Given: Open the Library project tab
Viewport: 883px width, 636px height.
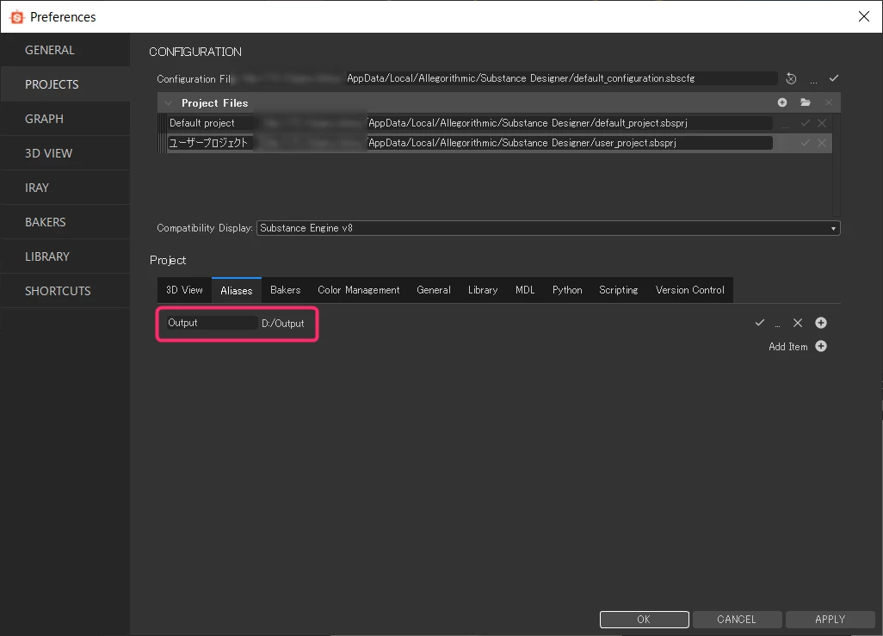Looking at the screenshot, I should [483, 290].
